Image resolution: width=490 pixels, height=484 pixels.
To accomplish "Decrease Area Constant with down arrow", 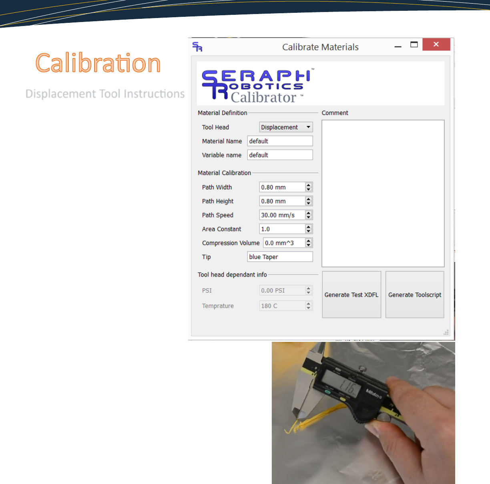I will coord(308,231).
